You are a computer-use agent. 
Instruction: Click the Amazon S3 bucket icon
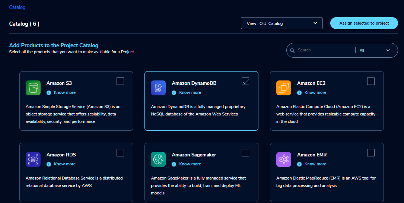(x=33, y=88)
